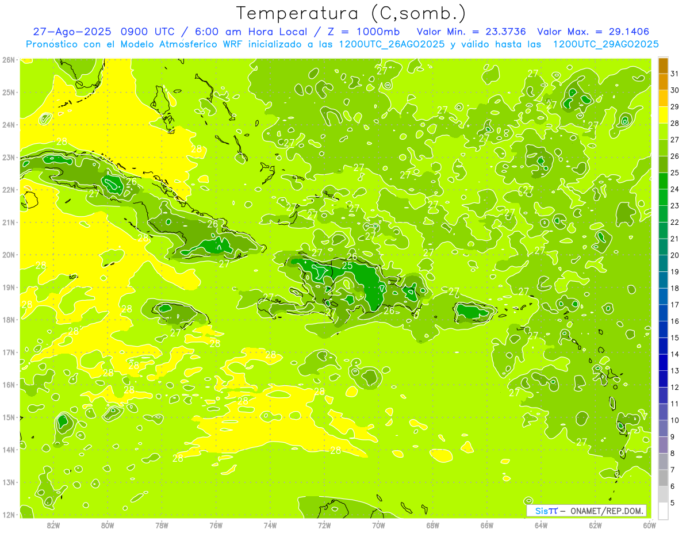The width and height of the screenshot is (690, 533).
Task: Pick the dark blue swatch between 13 and 14
Action: click(663, 362)
